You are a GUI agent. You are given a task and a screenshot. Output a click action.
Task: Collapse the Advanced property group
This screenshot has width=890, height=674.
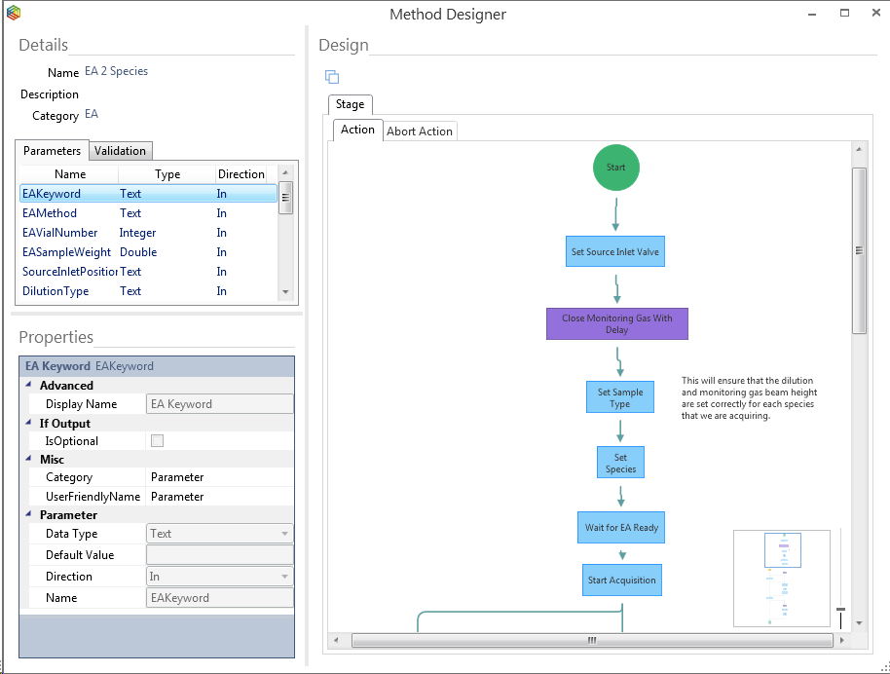click(28, 386)
